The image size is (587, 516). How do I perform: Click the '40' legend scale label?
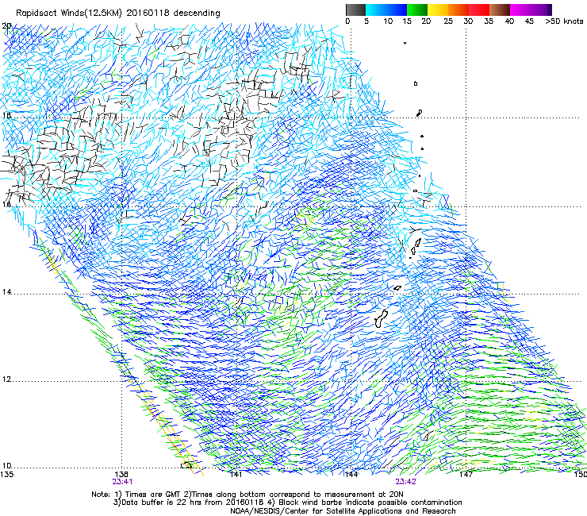509,21
